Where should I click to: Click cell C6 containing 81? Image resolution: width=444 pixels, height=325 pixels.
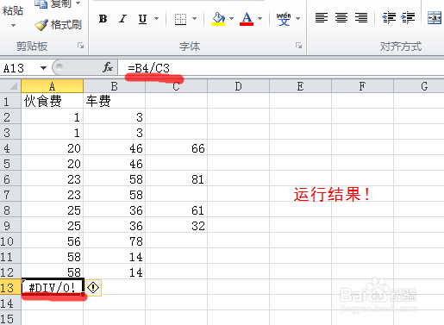pos(177,178)
